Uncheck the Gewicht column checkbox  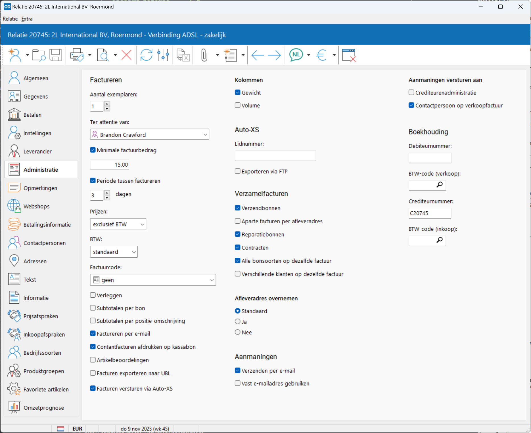(x=238, y=92)
